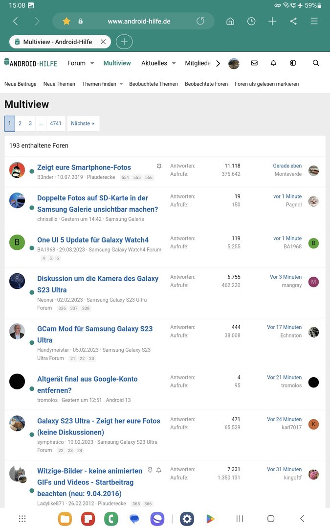This screenshot has width=330, height=529.
Task: Open the browser hamburger menu
Action: (x=314, y=21)
